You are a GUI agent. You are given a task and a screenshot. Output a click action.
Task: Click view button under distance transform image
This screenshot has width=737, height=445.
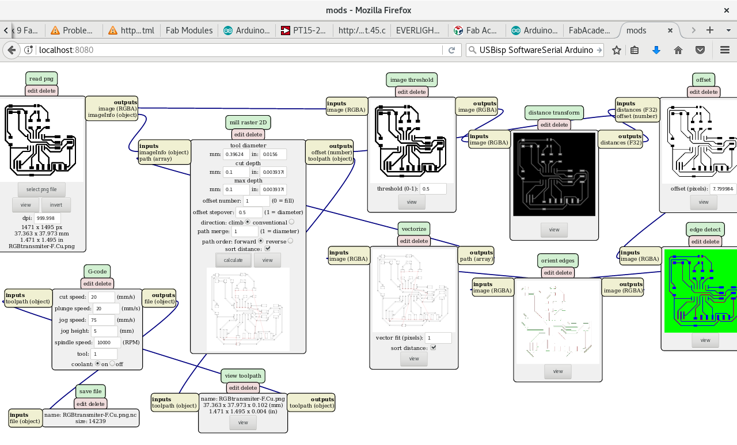[554, 230]
